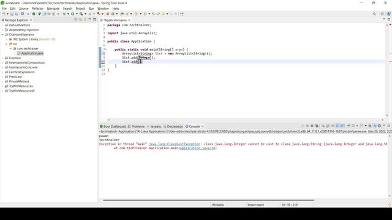Toggle Show Console on Standard Out change
392x220 pixels.
(337, 126)
